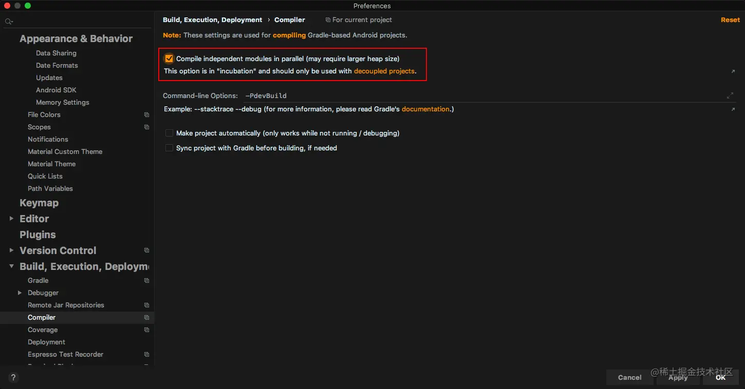Click the project-level icon beside Version Control
This screenshot has width=745, height=389.
coord(147,250)
